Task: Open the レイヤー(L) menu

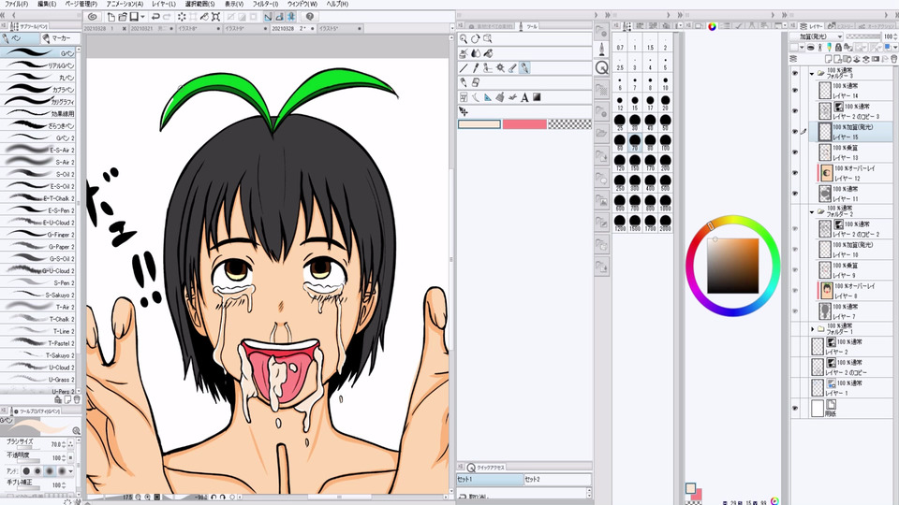Action: coord(164,4)
